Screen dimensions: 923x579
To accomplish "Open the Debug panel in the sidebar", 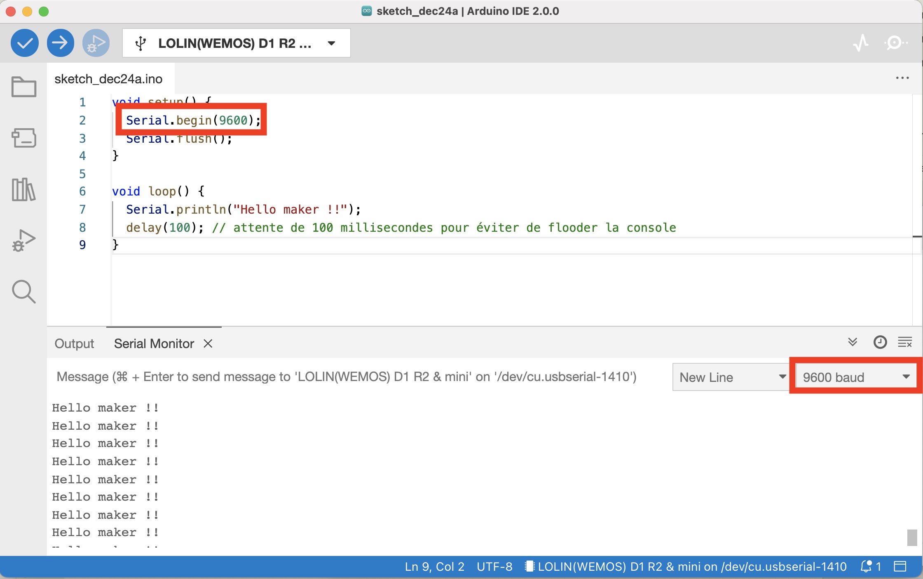I will [x=24, y=241].
